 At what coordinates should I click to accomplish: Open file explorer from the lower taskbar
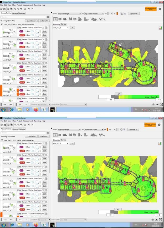pos(19,225)
